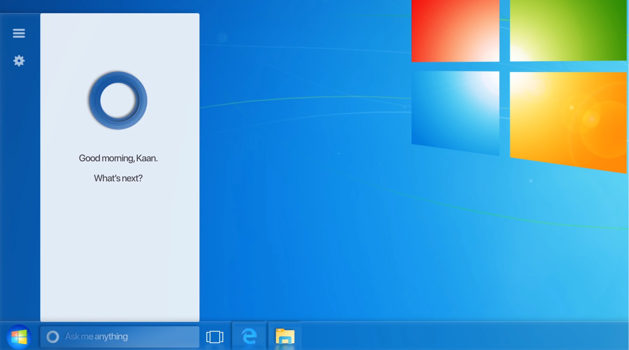This screenshot has width=629, height=350.
Task: Launch Microsoft Edge from taskbar
Action: [249, 336]
